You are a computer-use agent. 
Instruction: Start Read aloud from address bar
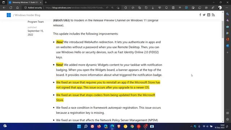click(x=107, y=8)
